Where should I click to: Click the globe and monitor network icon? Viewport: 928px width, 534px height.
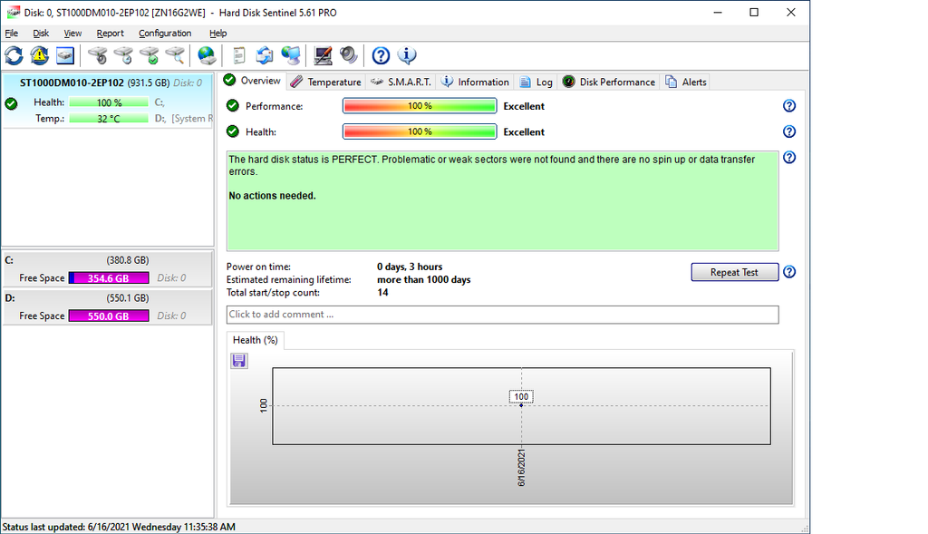[x=291, y=55]
